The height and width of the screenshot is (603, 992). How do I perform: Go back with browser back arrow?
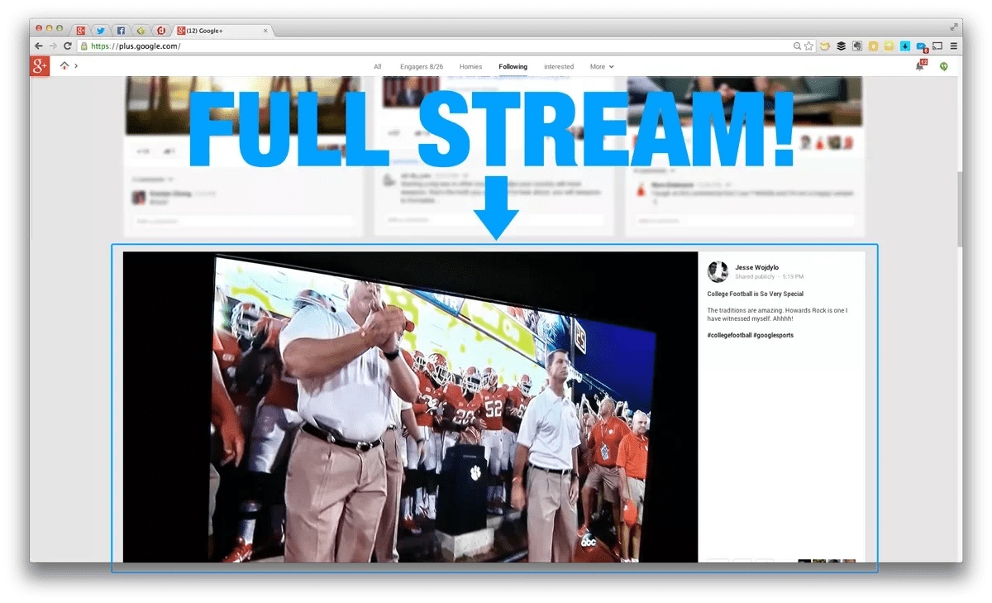pyautogui.click(x=39, y=46)
